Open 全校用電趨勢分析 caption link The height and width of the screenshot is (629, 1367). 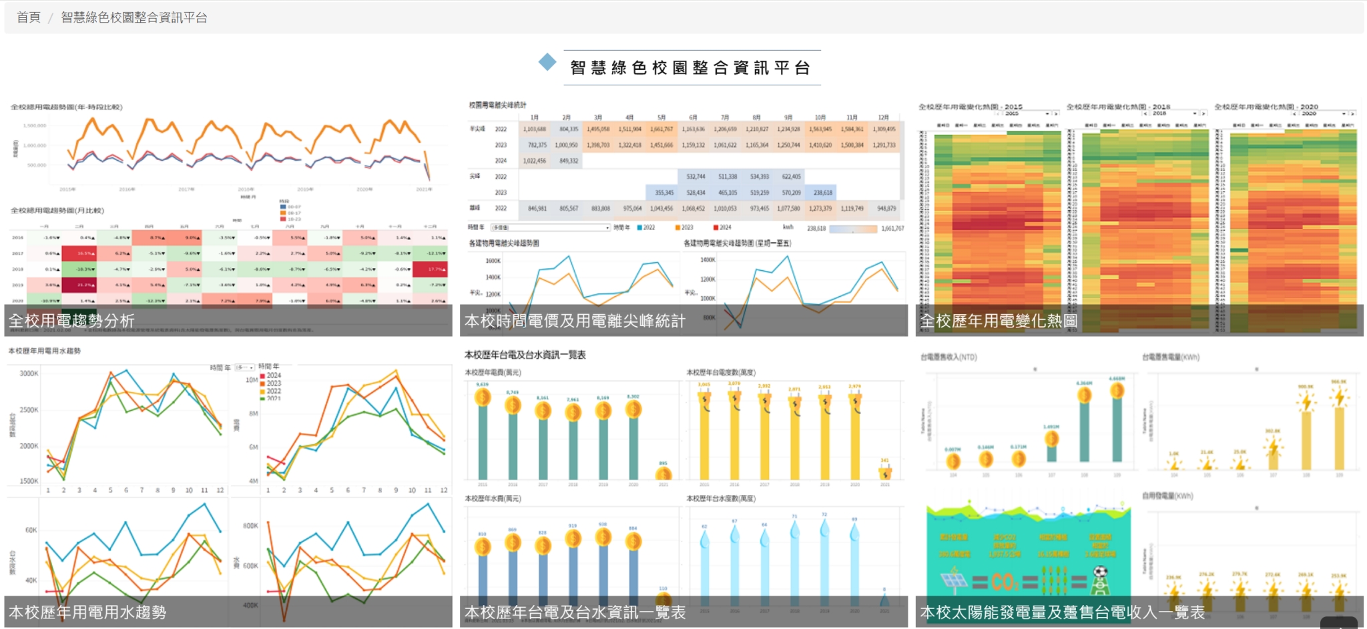tap(71, 321)
